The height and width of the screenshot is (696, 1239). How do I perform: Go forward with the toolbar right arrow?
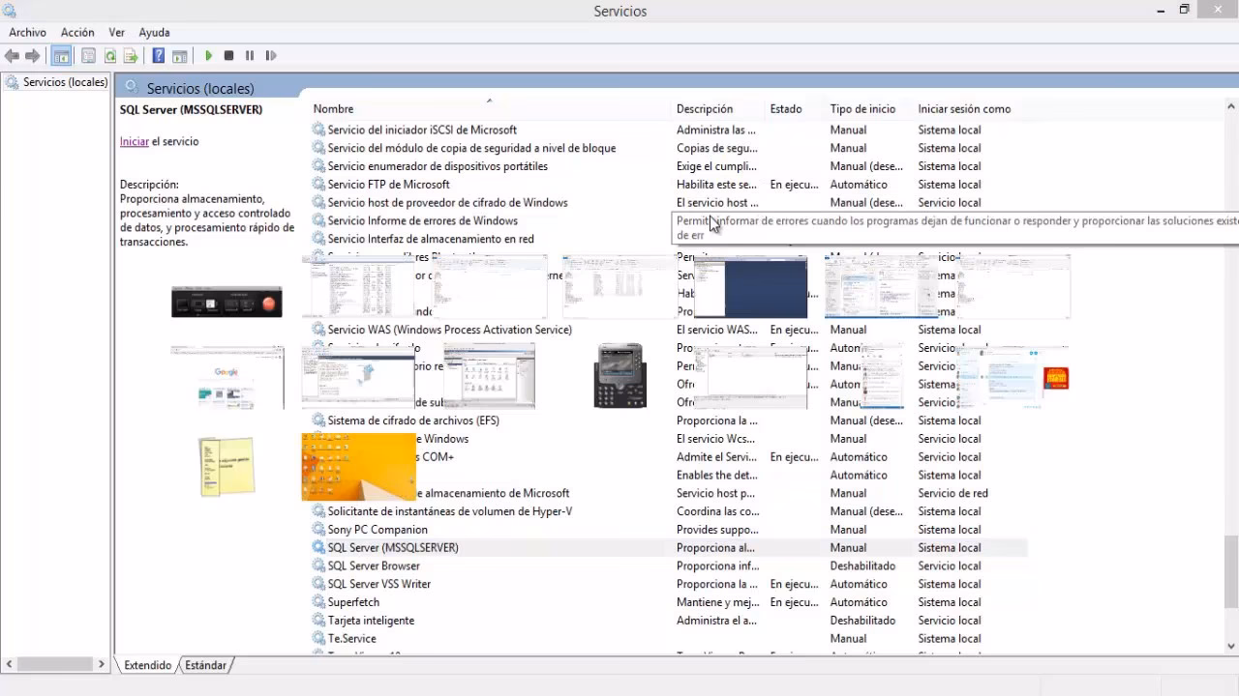33,56
